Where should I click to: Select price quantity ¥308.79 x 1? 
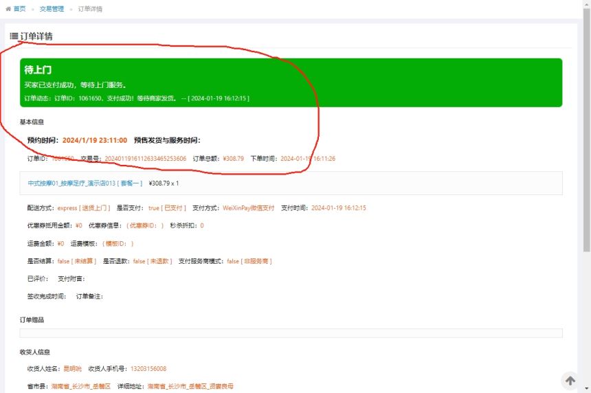(x=164, y=183)
